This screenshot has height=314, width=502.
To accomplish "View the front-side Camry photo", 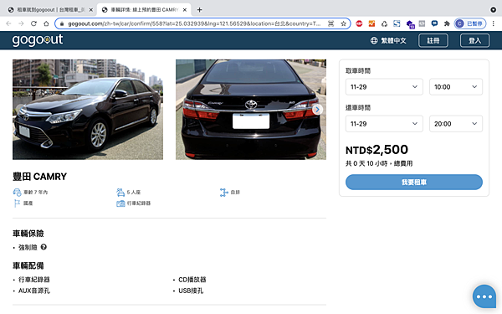I will pos(88,110).
